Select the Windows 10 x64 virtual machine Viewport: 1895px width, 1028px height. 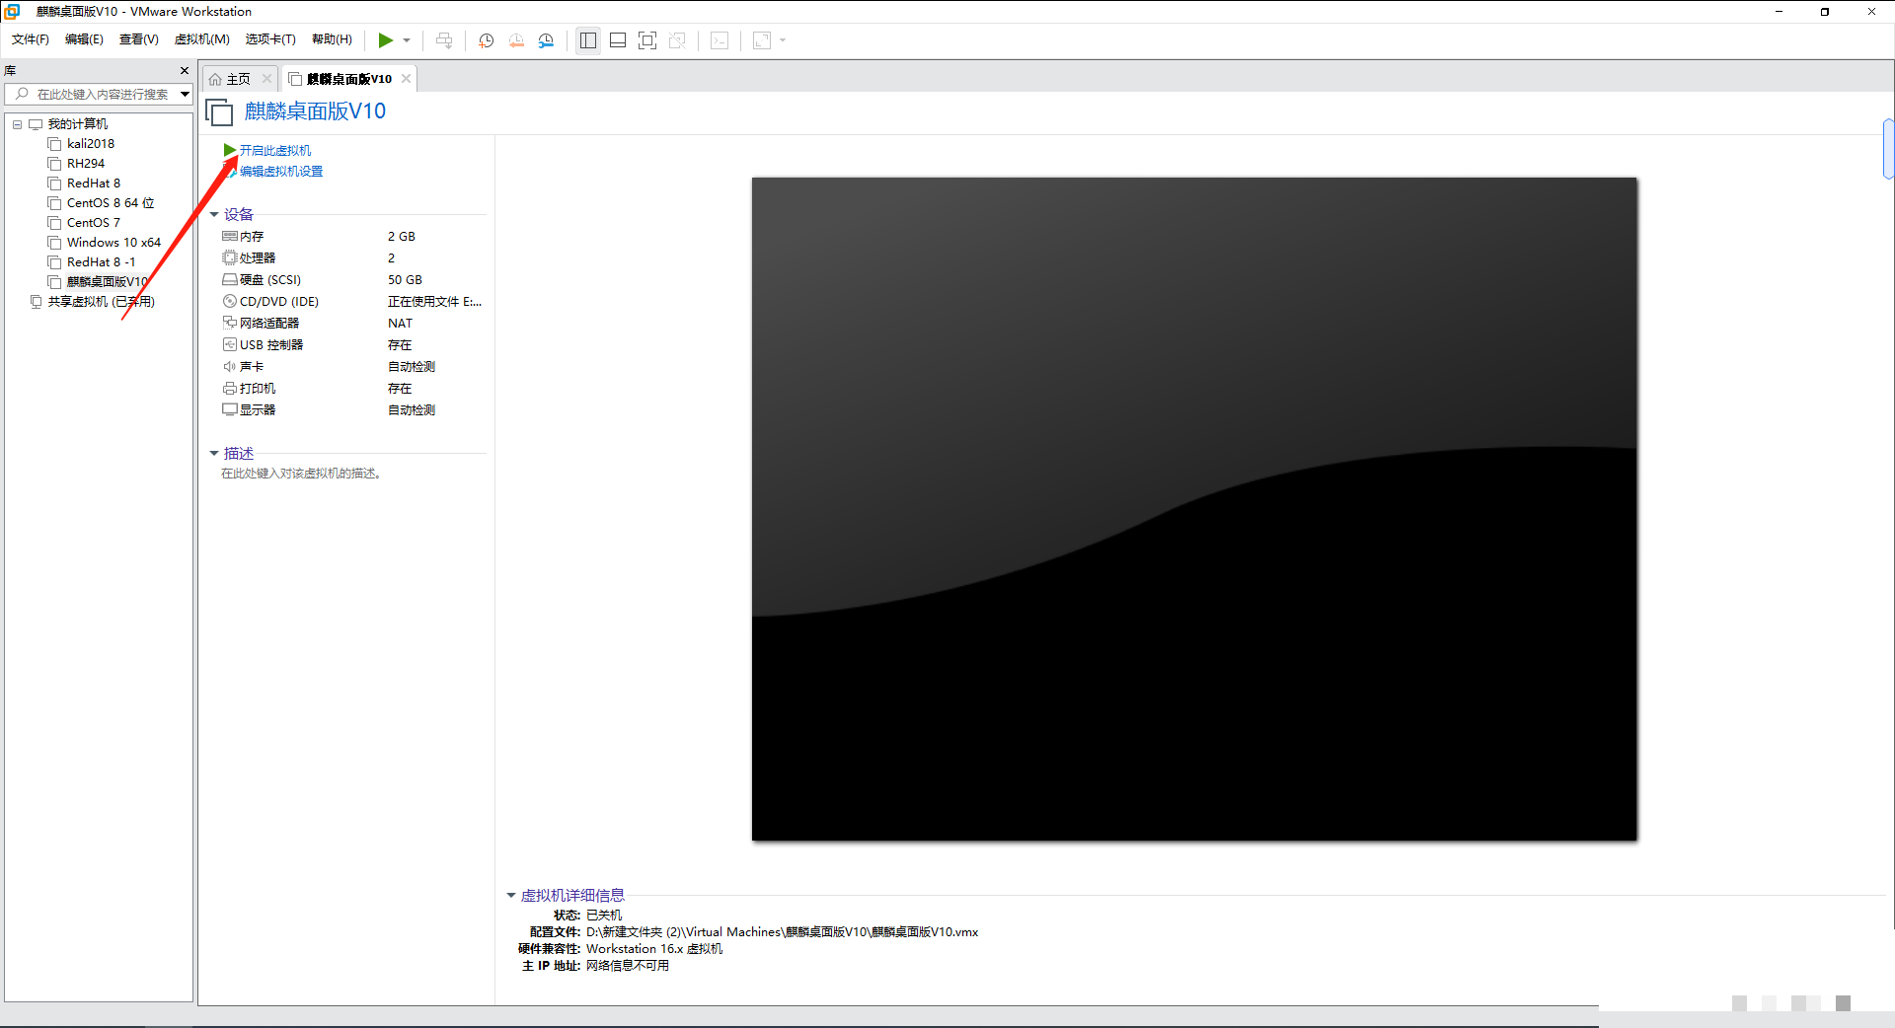[114, 243]
